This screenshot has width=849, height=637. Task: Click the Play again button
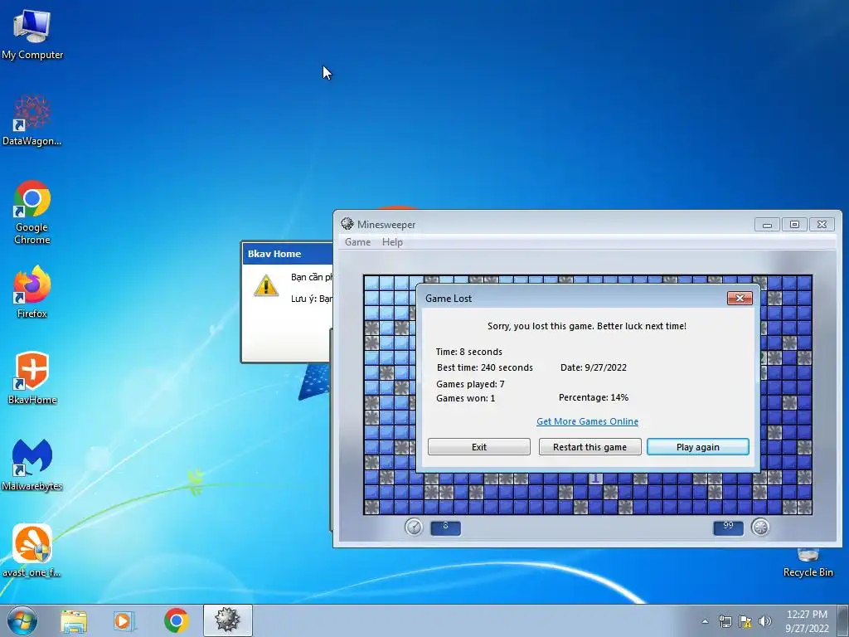tap(698, 447)
